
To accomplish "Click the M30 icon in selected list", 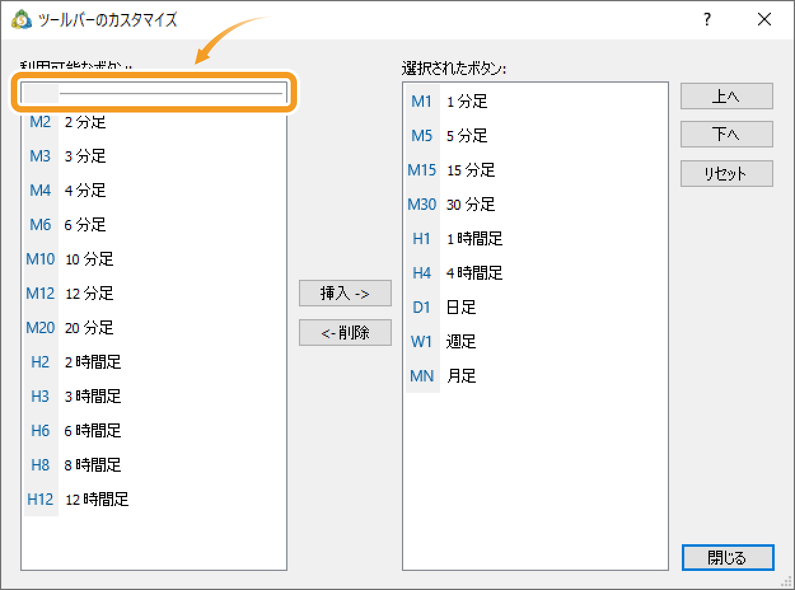I will click(x=422, y=204).
